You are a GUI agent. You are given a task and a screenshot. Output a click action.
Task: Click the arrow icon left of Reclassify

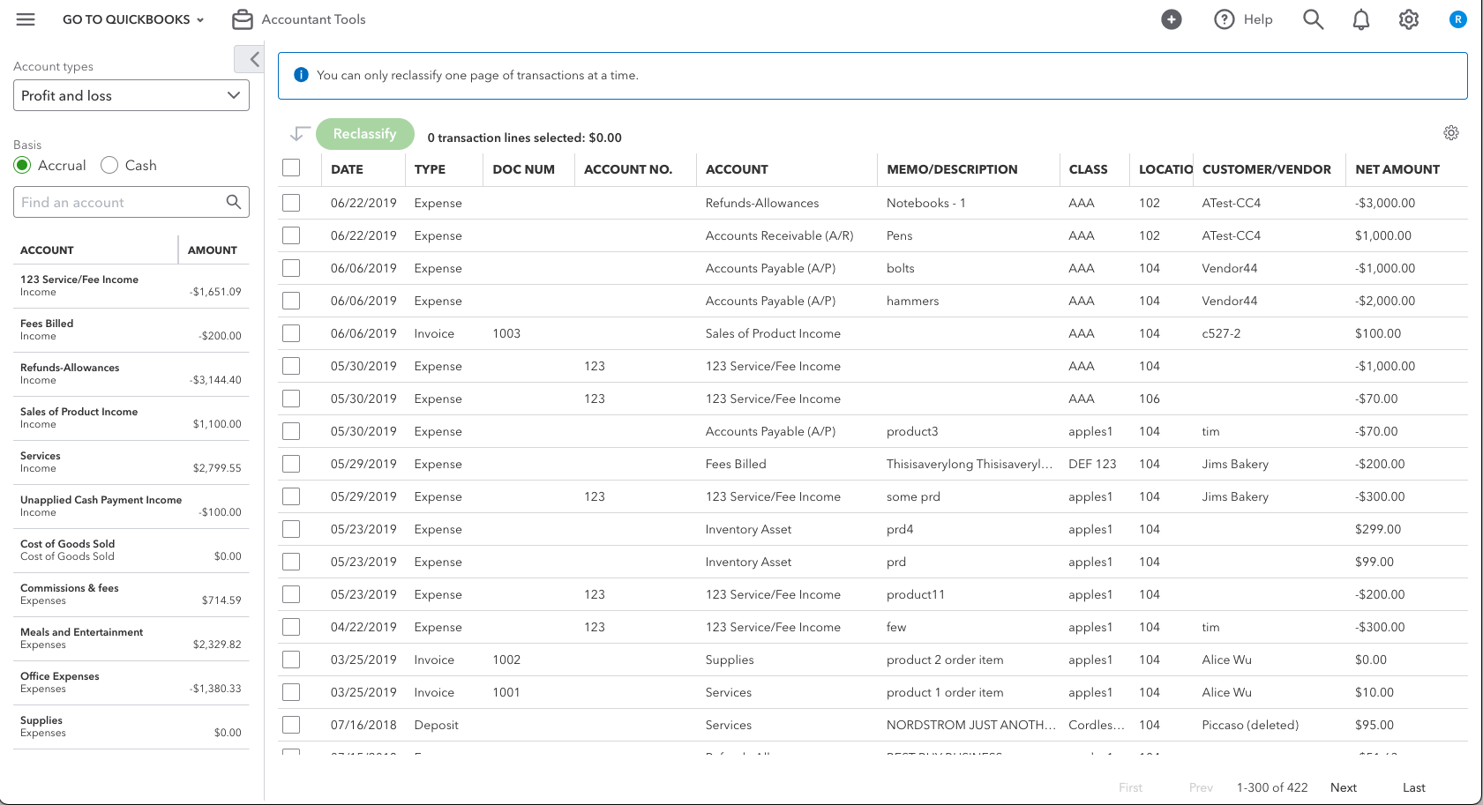tap(299, 134)
